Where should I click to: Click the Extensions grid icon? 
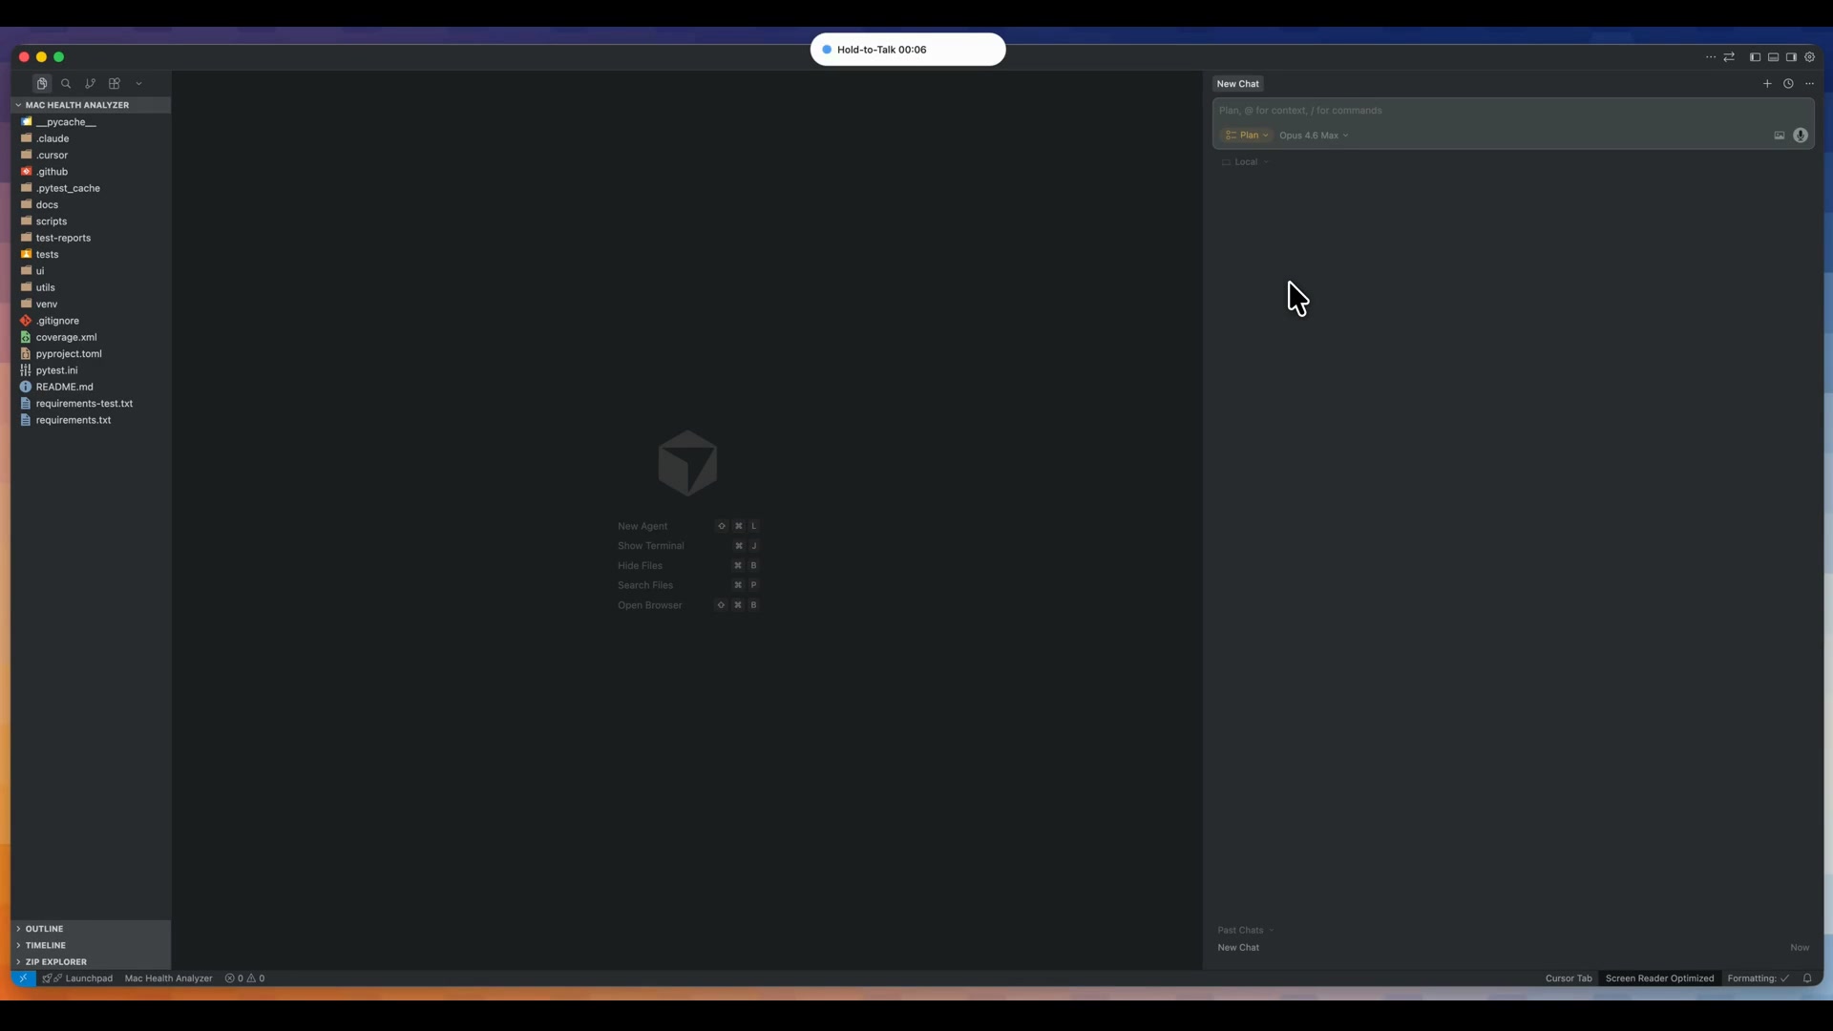point(114,83)
